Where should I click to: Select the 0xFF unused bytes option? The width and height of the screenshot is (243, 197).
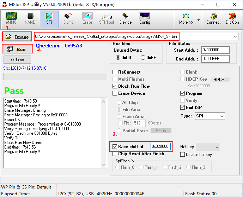(x=143, y=58)
